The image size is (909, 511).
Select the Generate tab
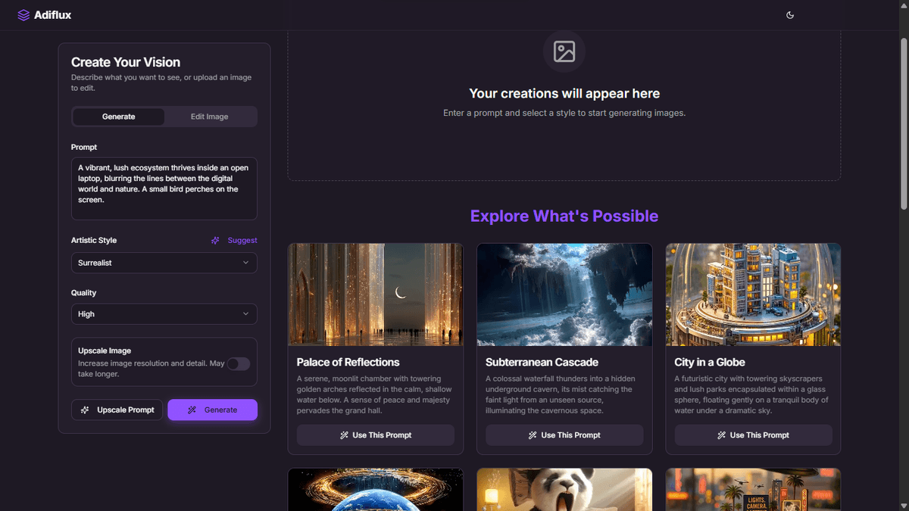[x=119, y=117]
